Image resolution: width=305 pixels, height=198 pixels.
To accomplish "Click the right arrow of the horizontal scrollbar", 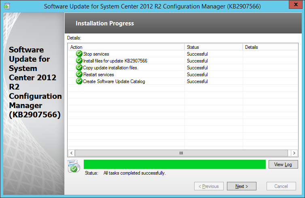I will coord(294,153).
